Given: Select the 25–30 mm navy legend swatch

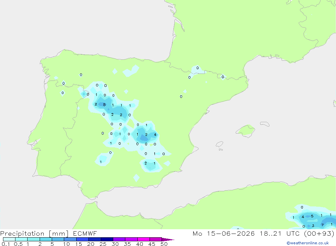Looking at the screenshot, I should (x=107, y=239).
